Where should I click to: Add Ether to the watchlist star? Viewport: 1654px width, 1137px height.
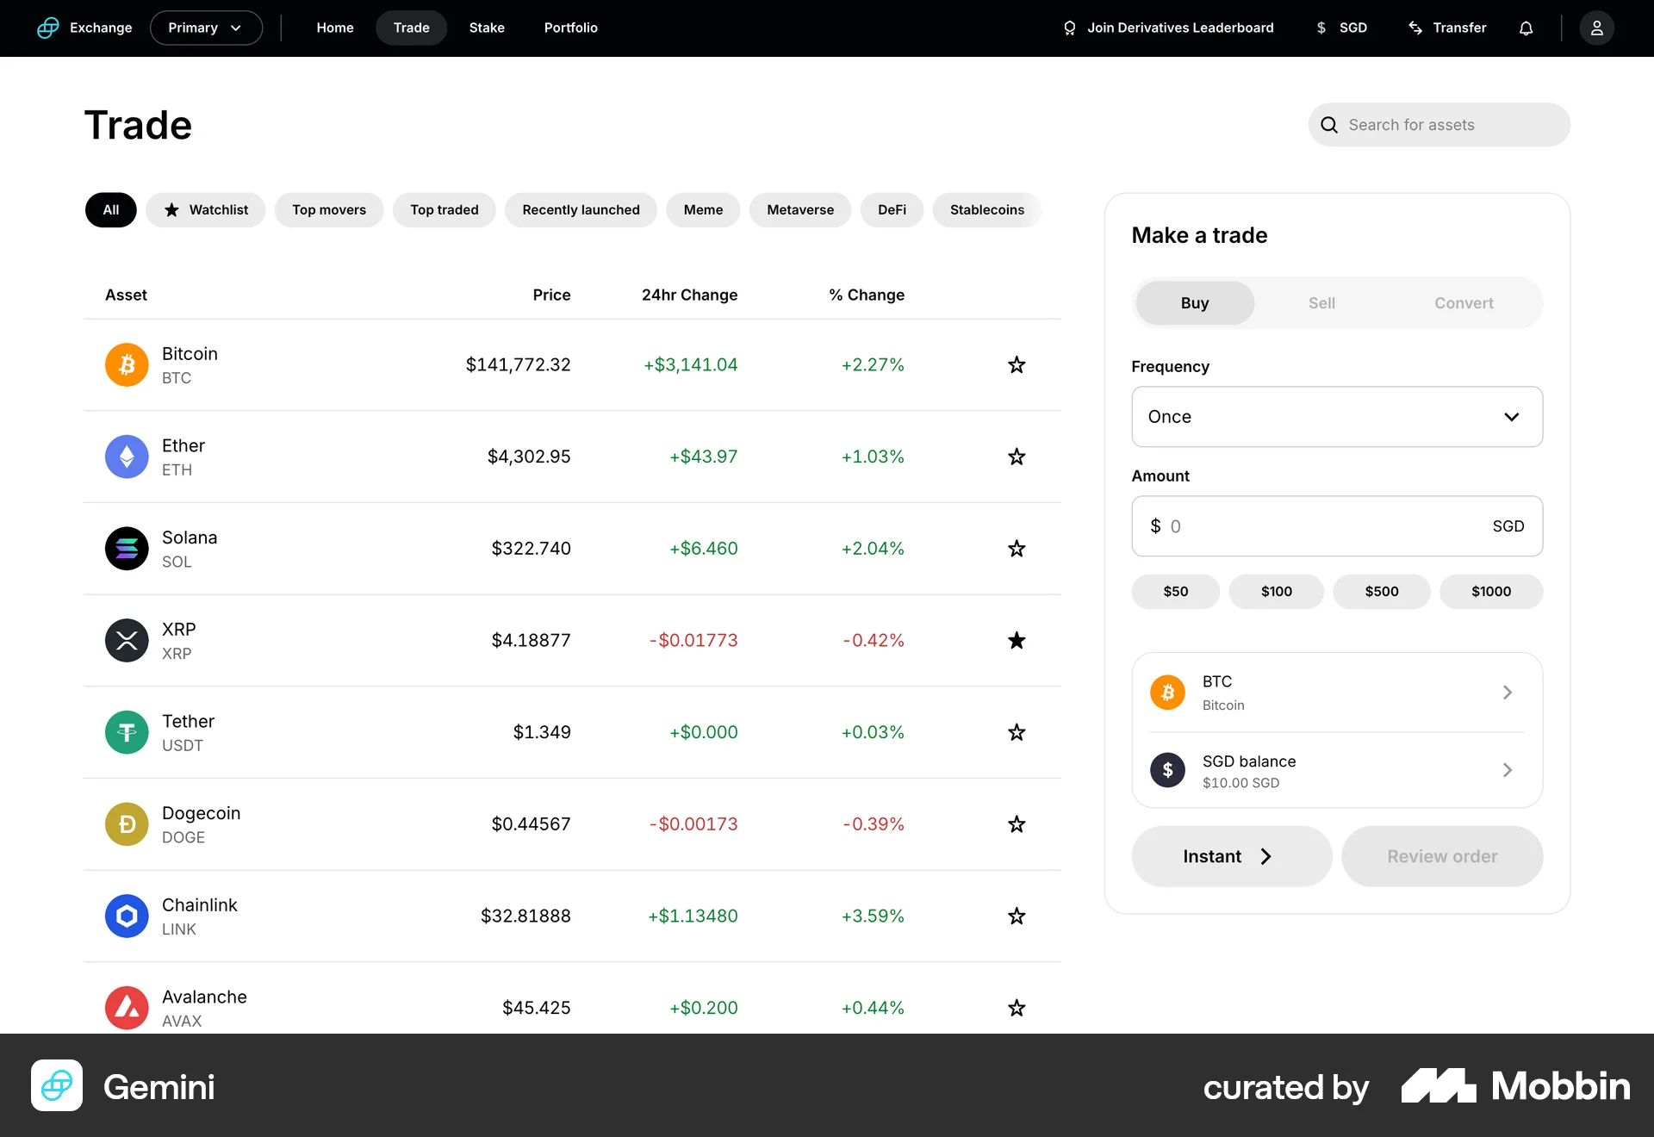(x=1017, y=457)
